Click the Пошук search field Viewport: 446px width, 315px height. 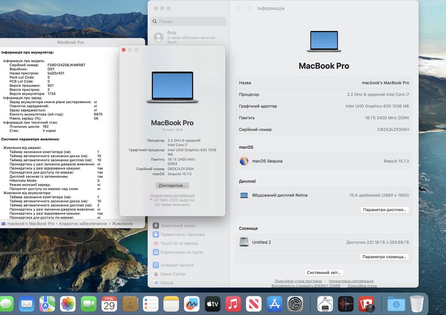188,21
